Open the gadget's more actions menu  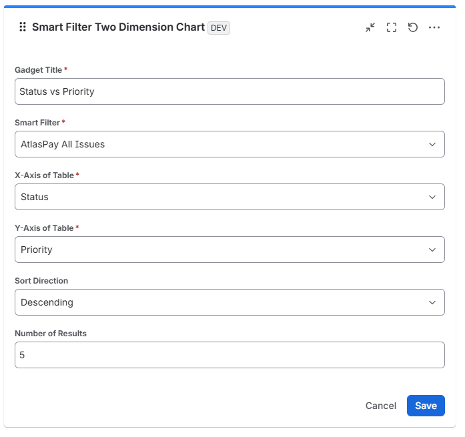pyautogui.click(x=434, y=27)
